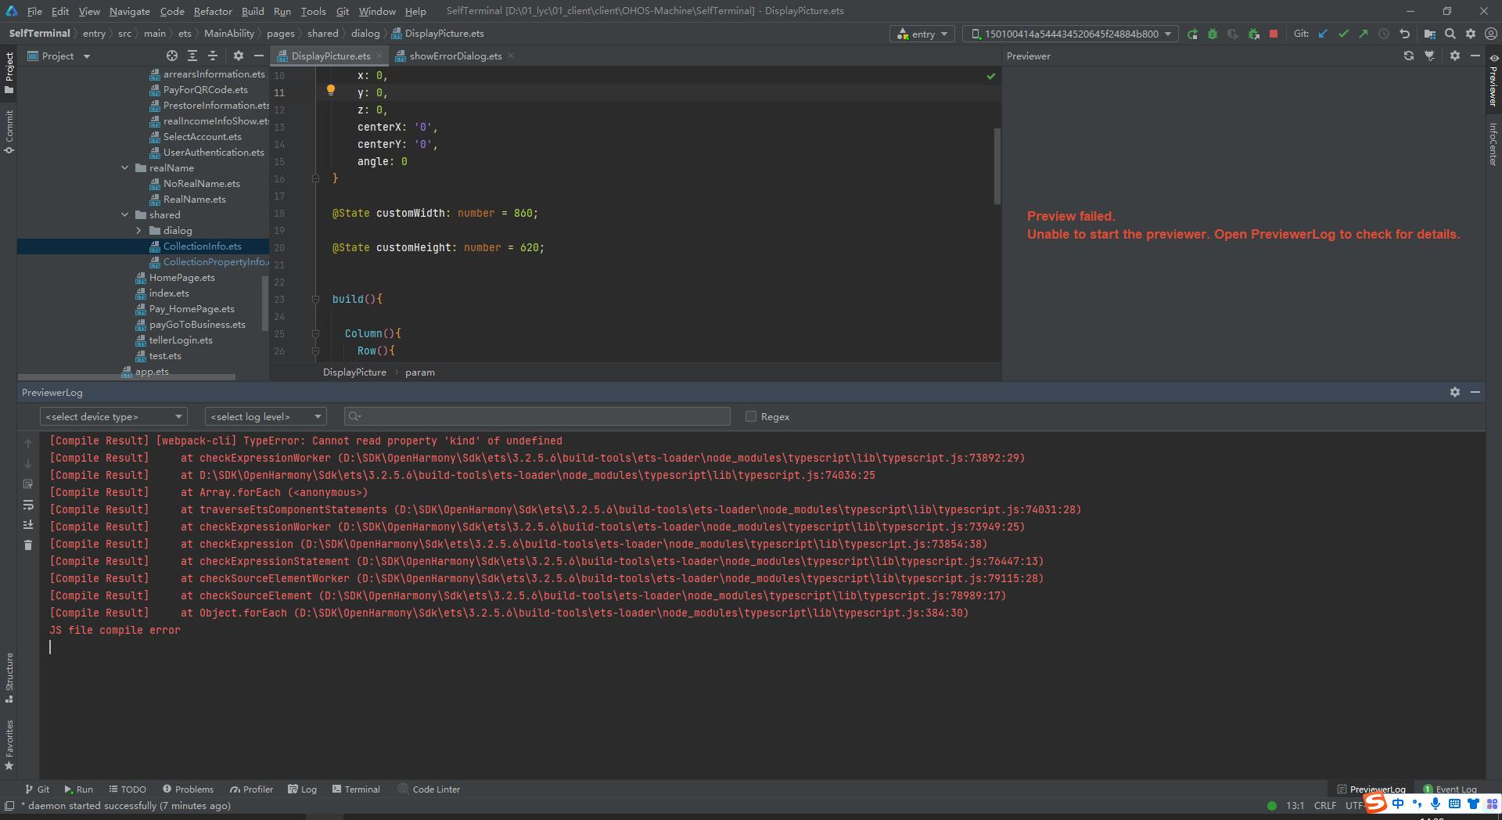Switch to showErrorDialog.ets tab
The width and height of the screenshot is (1502, 820).
pos(455,56)
